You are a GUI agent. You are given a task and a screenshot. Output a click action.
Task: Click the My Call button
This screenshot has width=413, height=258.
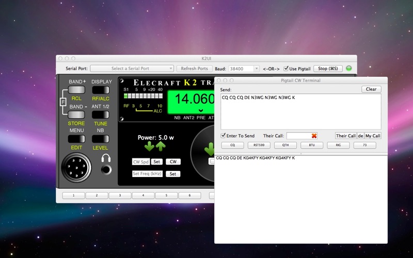click(373, 136)
